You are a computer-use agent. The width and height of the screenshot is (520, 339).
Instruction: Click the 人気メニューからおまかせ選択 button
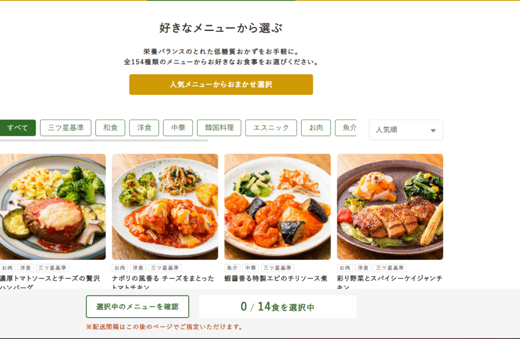coord(221,85)
